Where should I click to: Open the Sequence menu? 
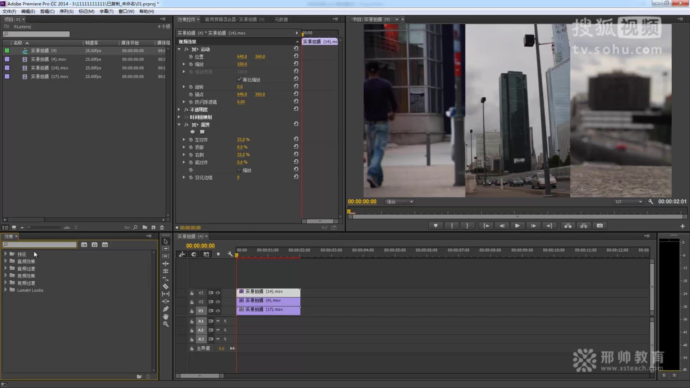point(66,11)
